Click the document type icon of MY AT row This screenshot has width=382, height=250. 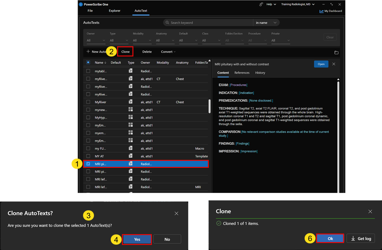coord(131,156)
